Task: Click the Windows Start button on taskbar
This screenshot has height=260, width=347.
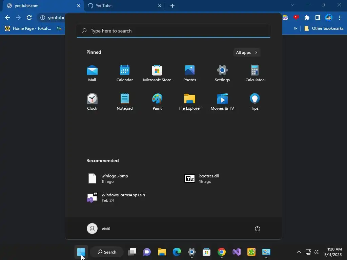Action: 81,252
